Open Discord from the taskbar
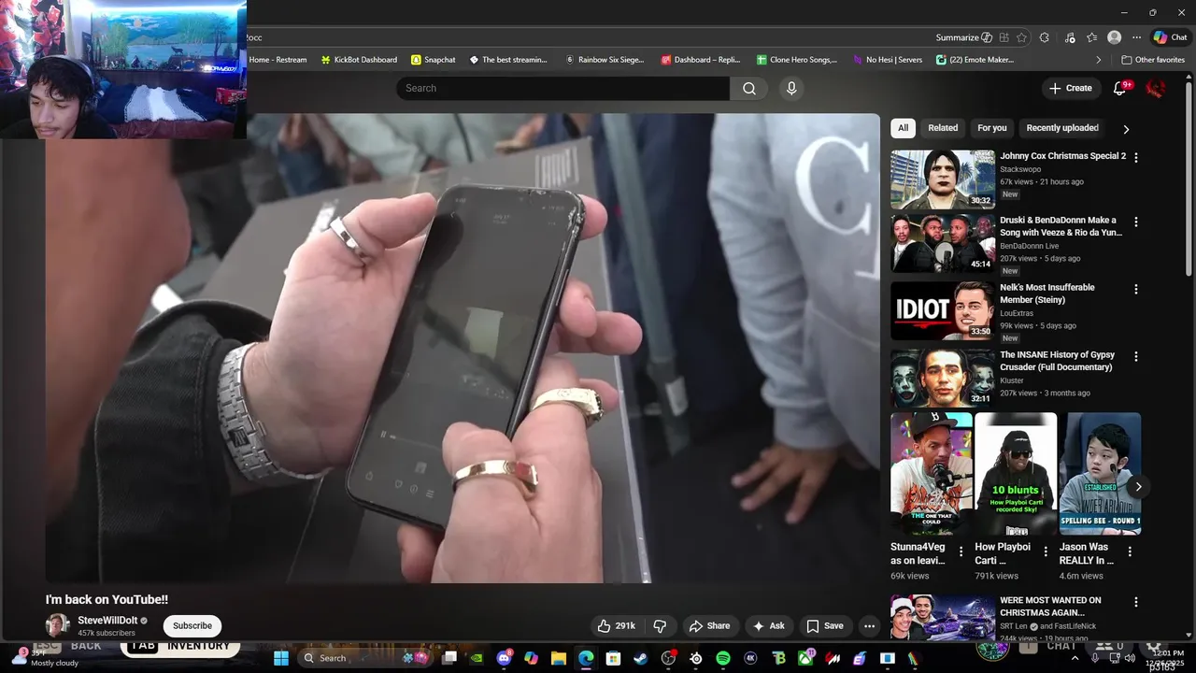The image size is (1196, 673). [505, 658]
